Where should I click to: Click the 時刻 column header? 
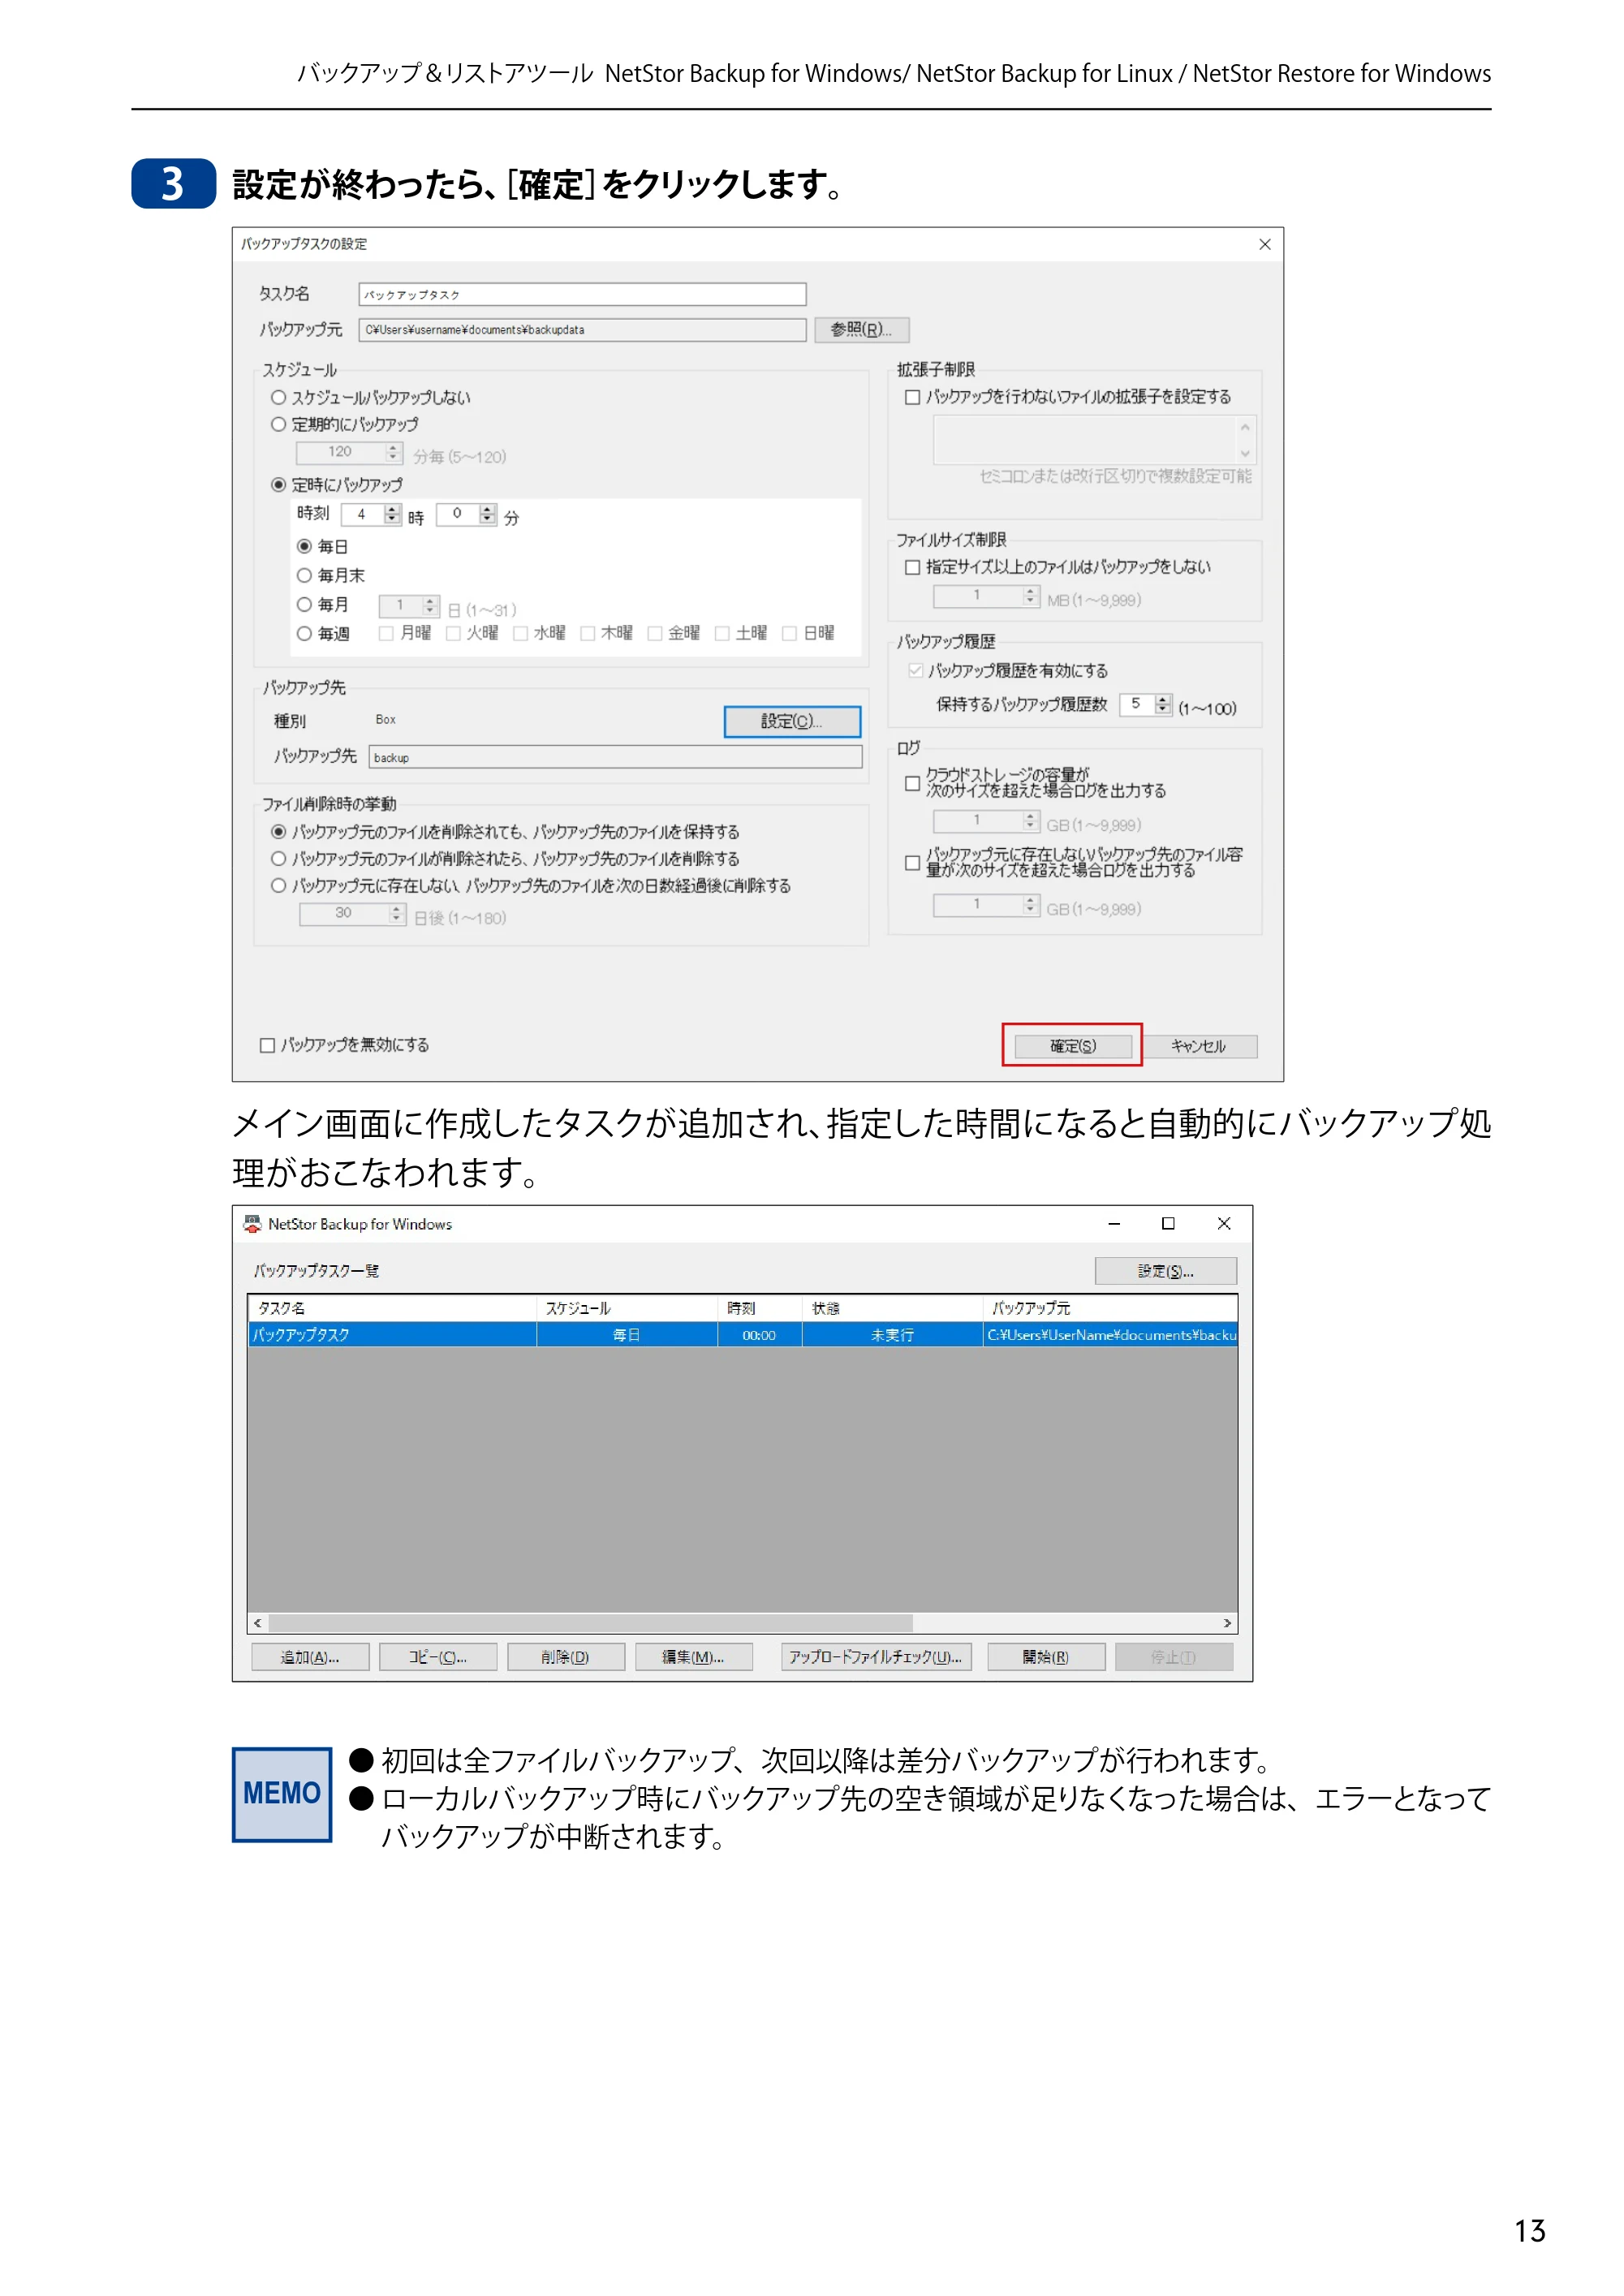tap(760, 1308)
